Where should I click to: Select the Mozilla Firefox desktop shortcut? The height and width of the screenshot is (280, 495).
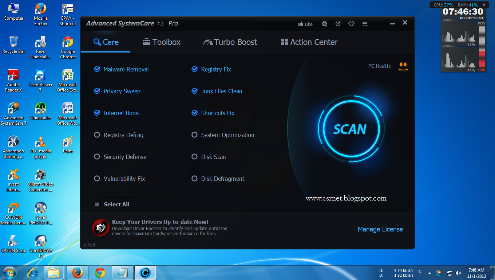pos(41,15)
